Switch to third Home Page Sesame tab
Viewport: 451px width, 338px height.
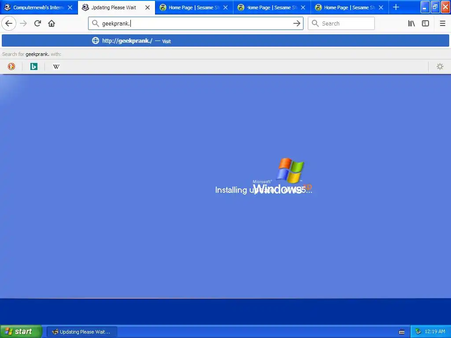pyautogui.click(x=350, y=7)
